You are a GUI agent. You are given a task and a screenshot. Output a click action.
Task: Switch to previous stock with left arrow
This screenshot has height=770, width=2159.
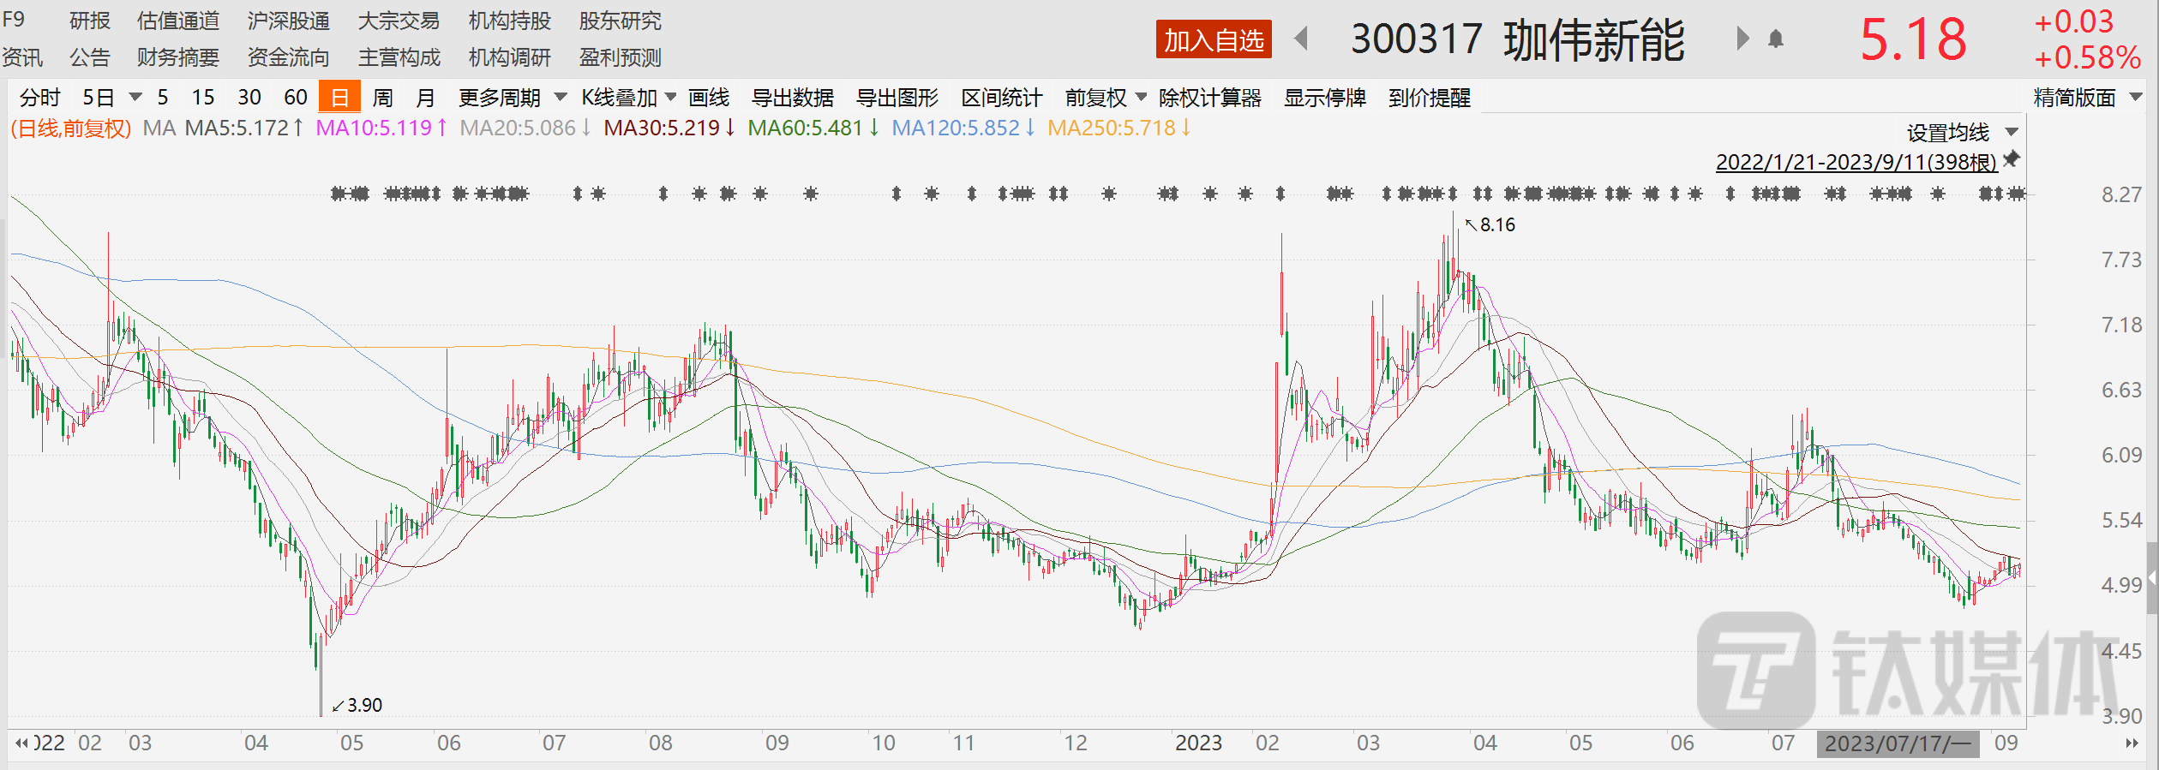[1301, 39]
